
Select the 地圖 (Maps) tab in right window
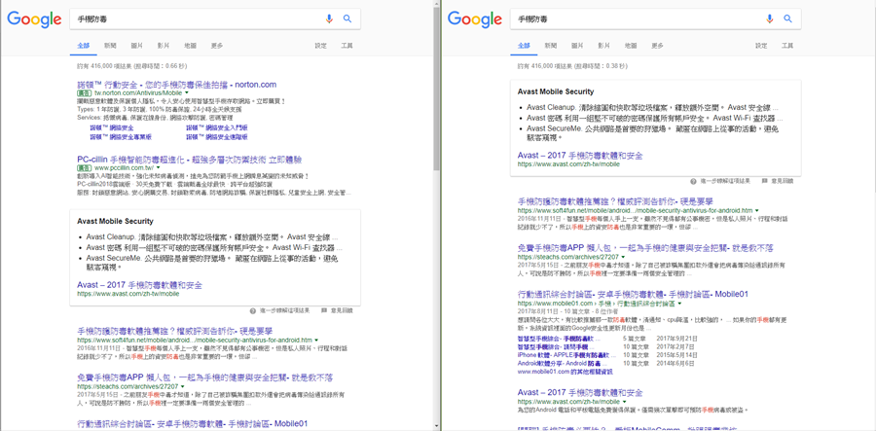tap(631, 46)
